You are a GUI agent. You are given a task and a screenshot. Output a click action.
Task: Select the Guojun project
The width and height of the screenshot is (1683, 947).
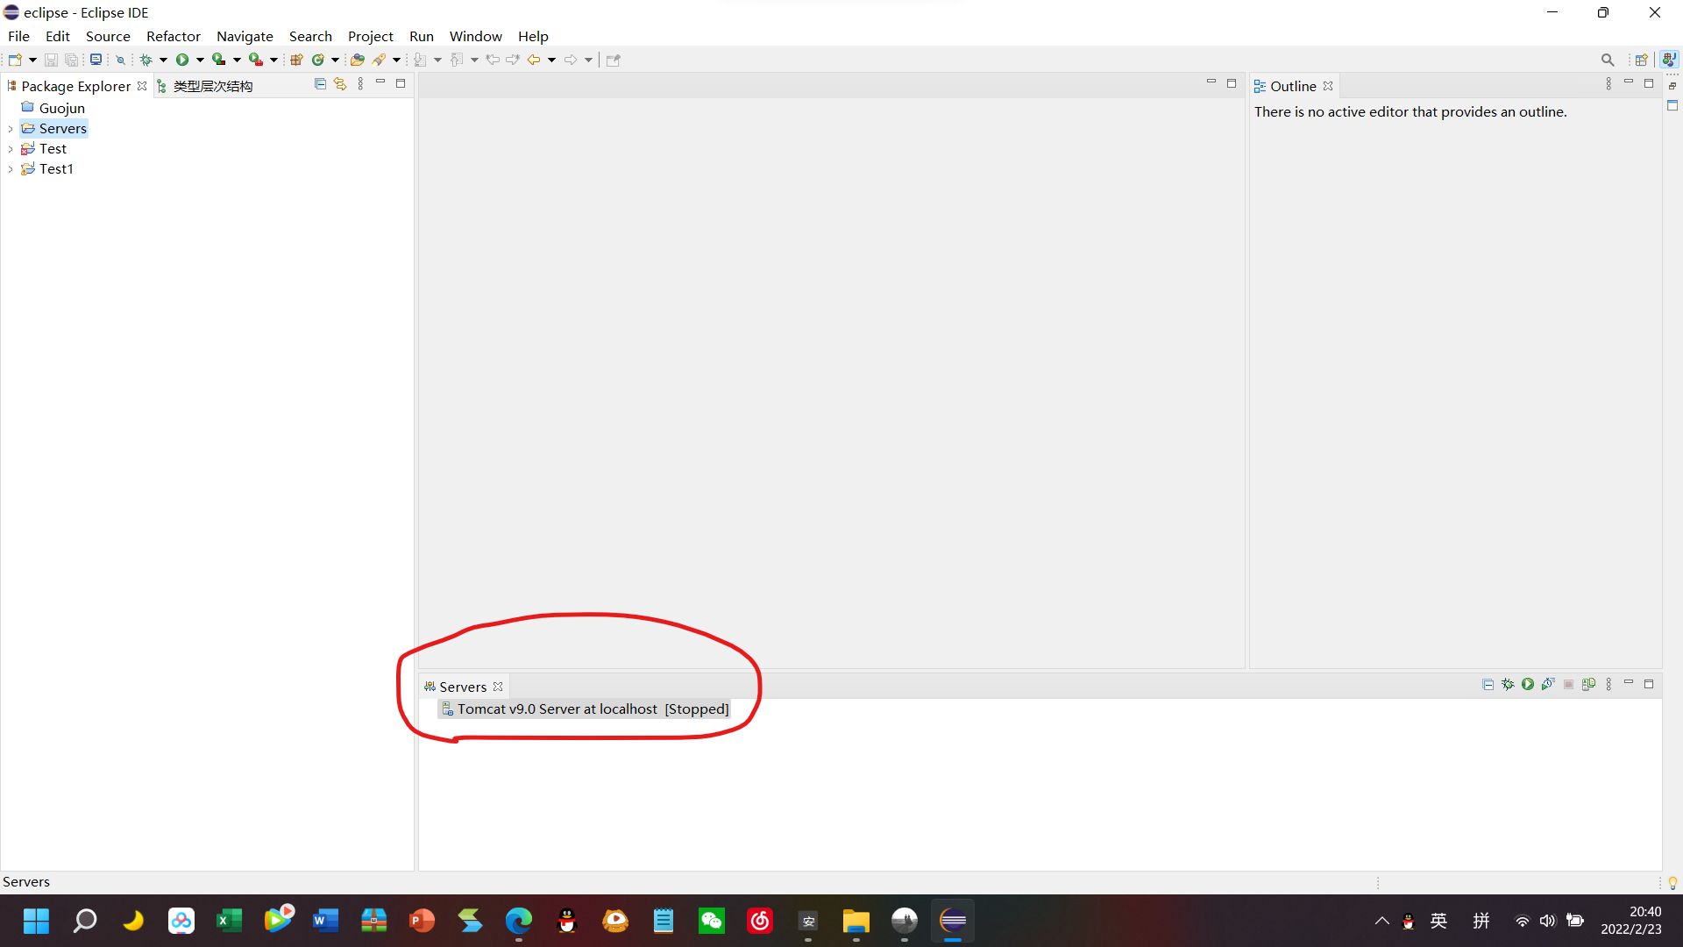(61, 108)
